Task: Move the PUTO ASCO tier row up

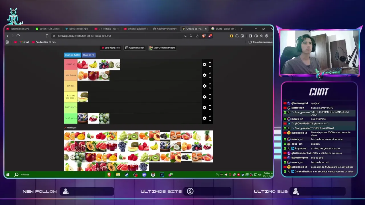Action: (x=210, y=105)
